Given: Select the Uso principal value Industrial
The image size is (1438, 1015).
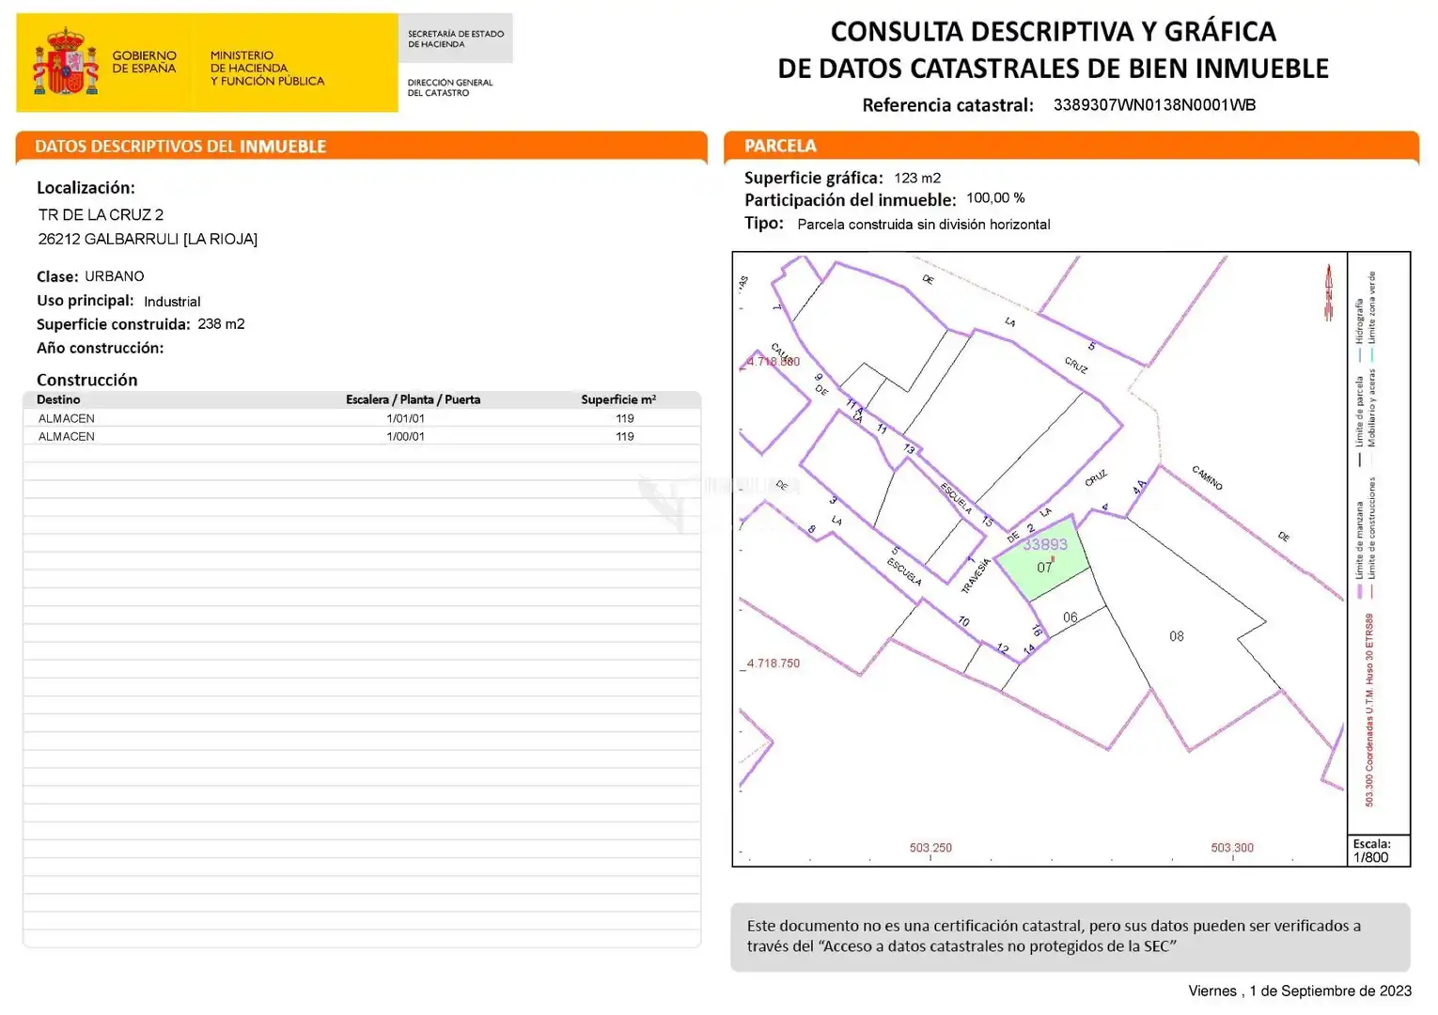Looking at the screenshot, I should click(172, 302).
